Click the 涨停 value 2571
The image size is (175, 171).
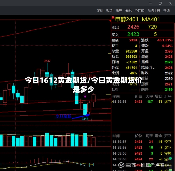(169, 84)
